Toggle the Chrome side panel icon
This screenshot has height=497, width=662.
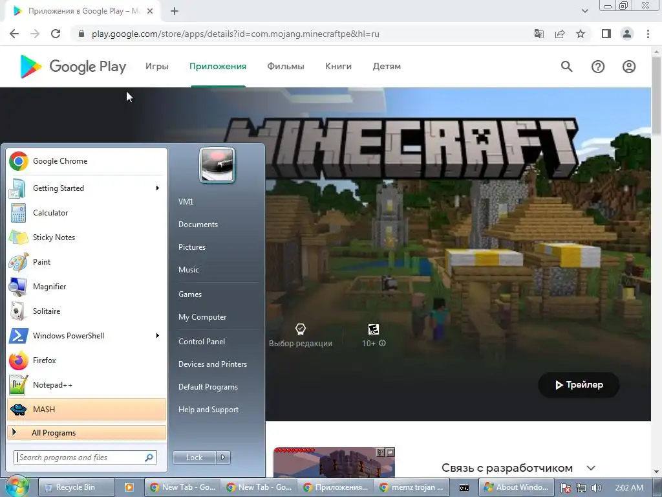(606, 34)
